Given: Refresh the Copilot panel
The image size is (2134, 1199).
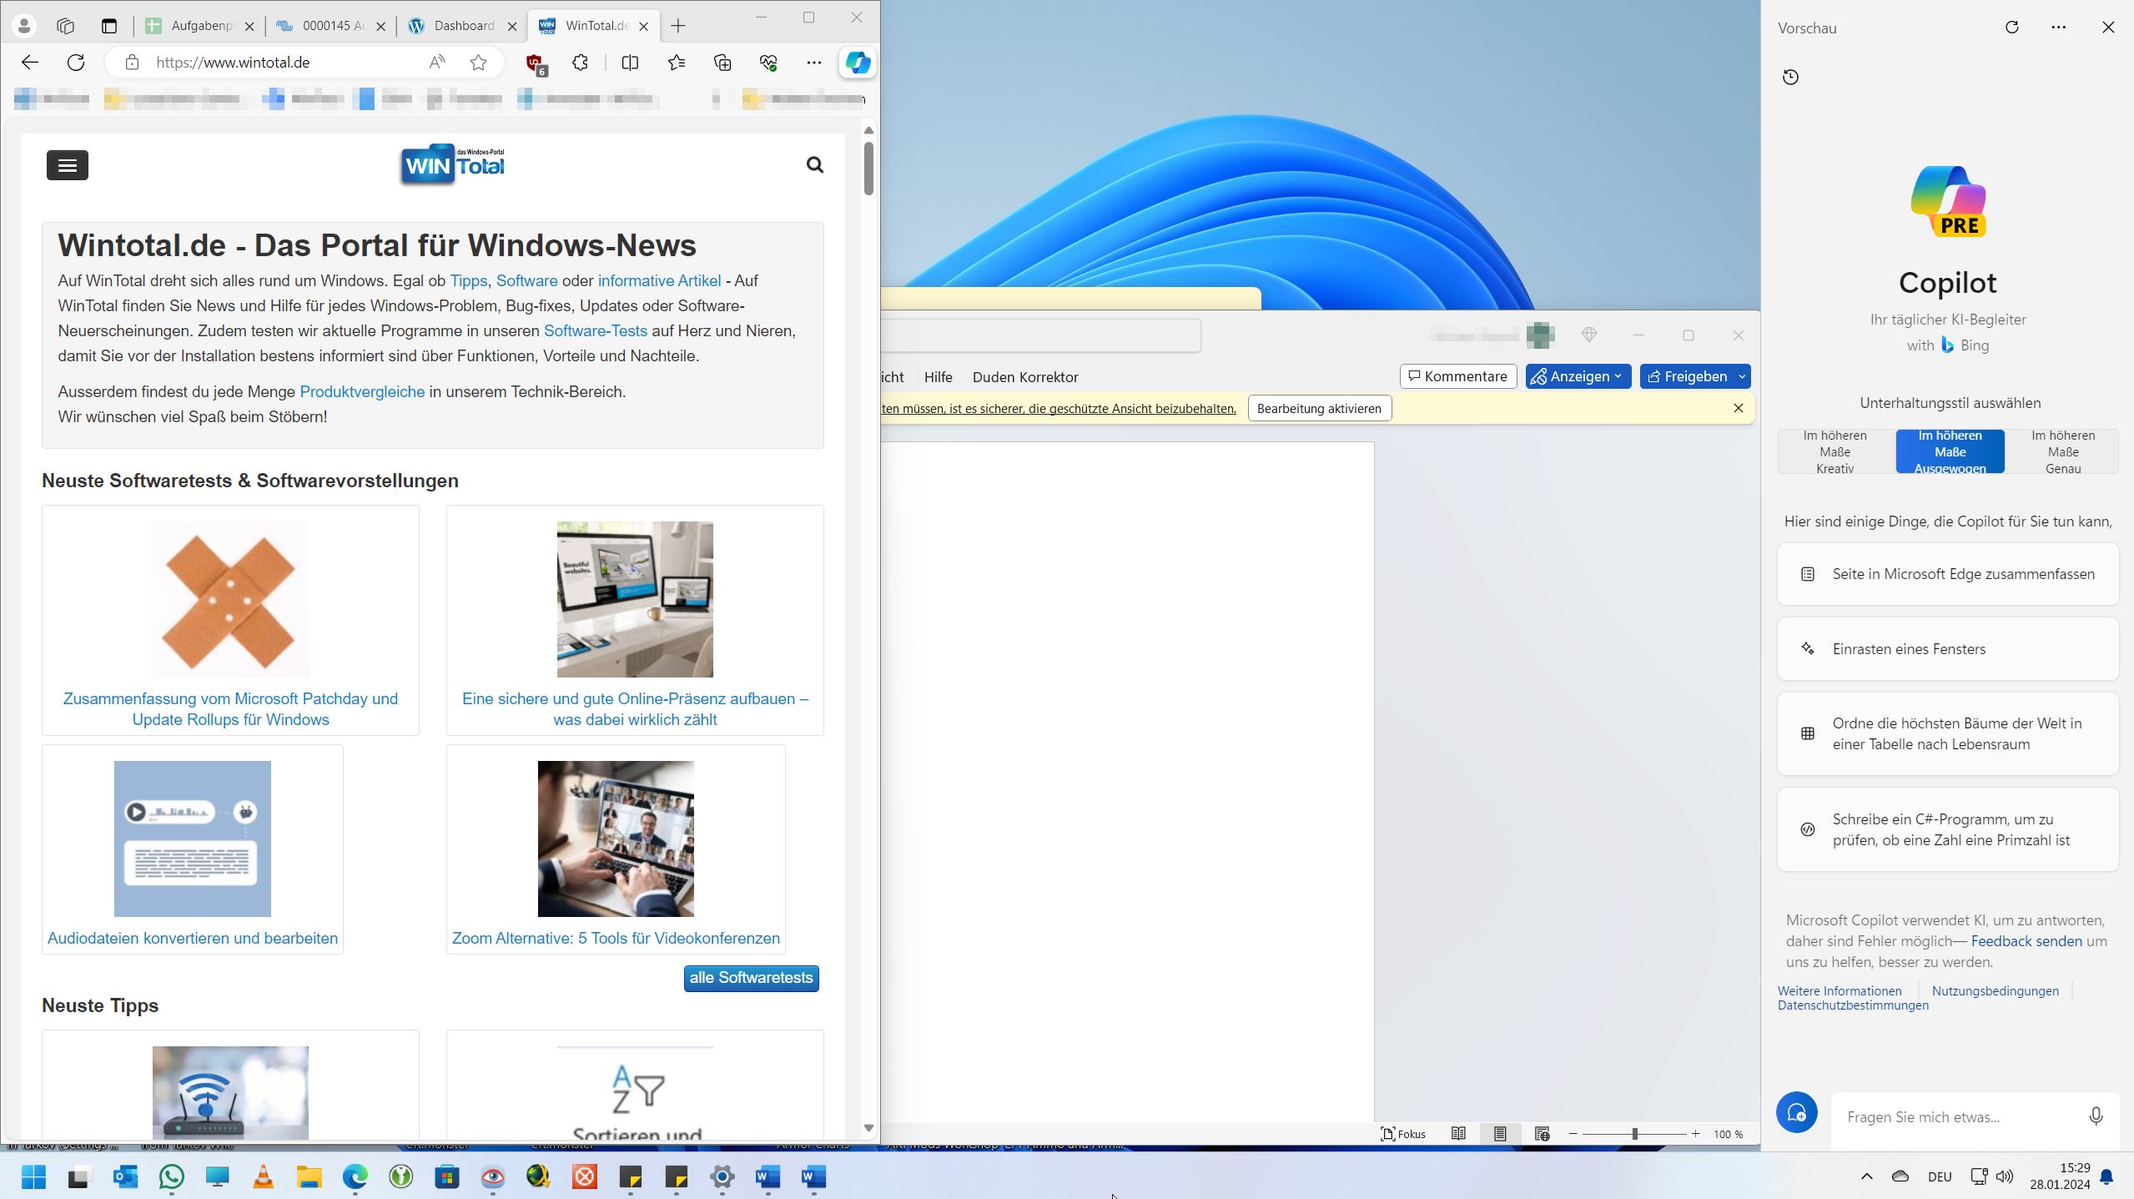Looking at the screenshot, I should pos(2011,28).
